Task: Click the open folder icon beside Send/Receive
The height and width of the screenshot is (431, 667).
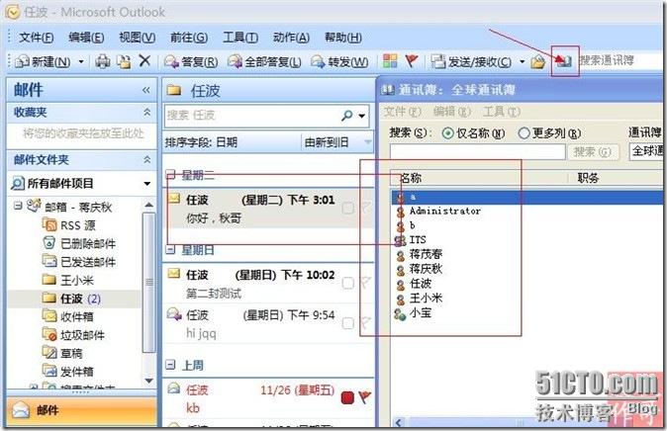Action: [538, 62]
